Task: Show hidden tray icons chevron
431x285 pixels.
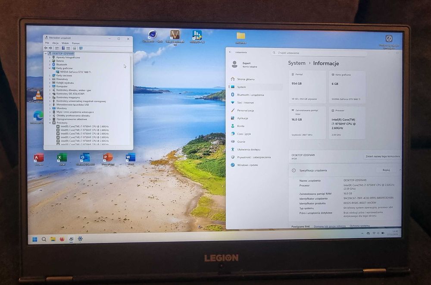Action: (x=362, y=233)
